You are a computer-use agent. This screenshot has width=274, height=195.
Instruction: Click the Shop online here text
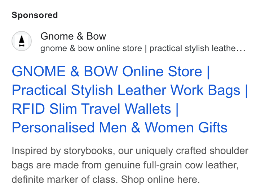(x=160, y=180)
